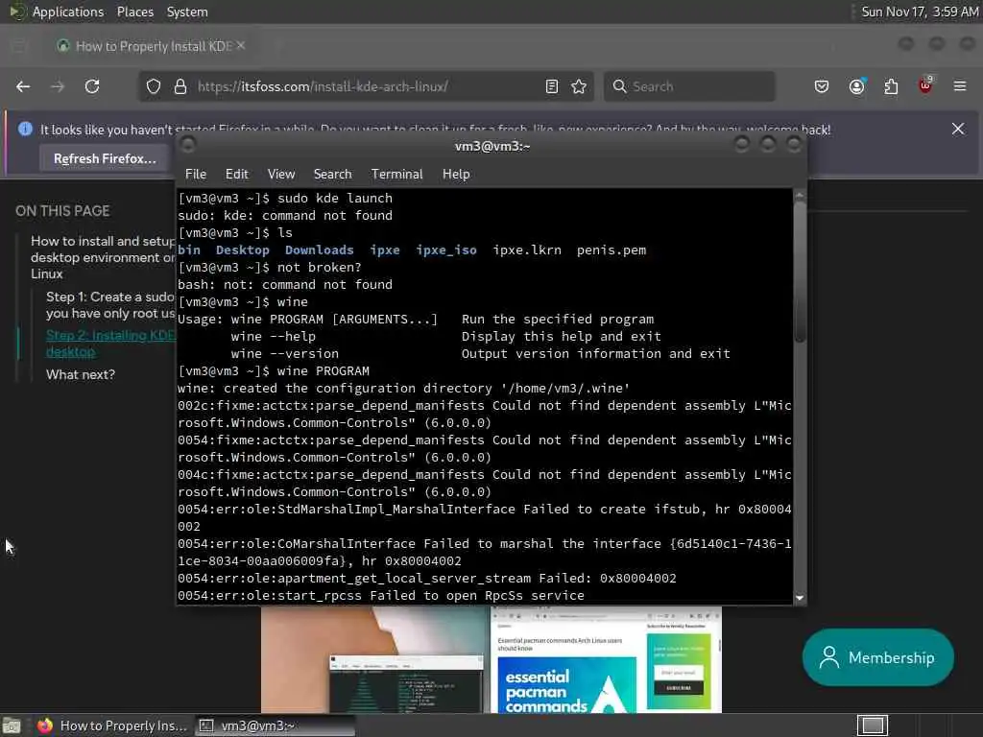The width and height of the screenshot is (983, 737).
Task: Click the terminal window title vm3@vm3:~
Action: pos(492,146)
